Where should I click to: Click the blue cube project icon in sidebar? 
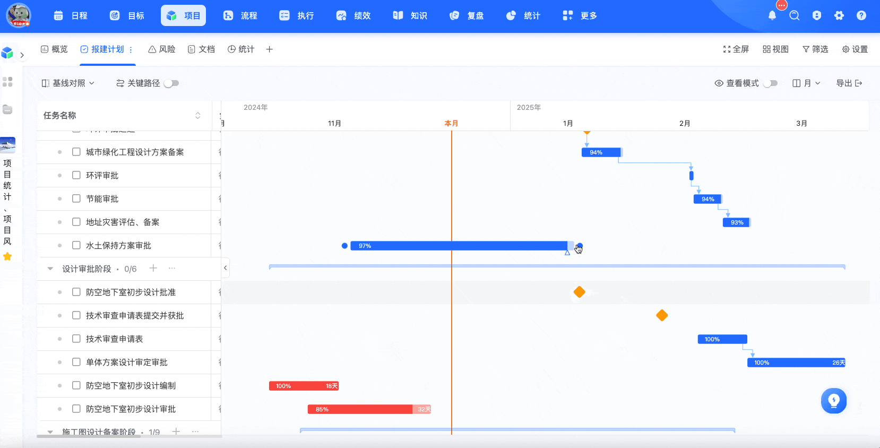[7, 53]
